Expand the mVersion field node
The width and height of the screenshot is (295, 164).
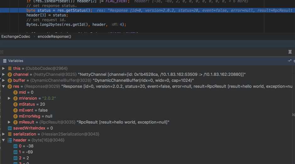pos(9,98)
